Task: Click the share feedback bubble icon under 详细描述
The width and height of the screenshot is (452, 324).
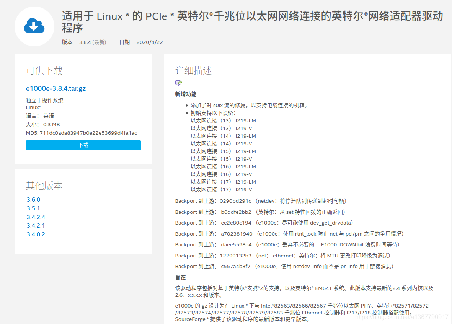Action: pyautogui.click(x=178, y=83)
